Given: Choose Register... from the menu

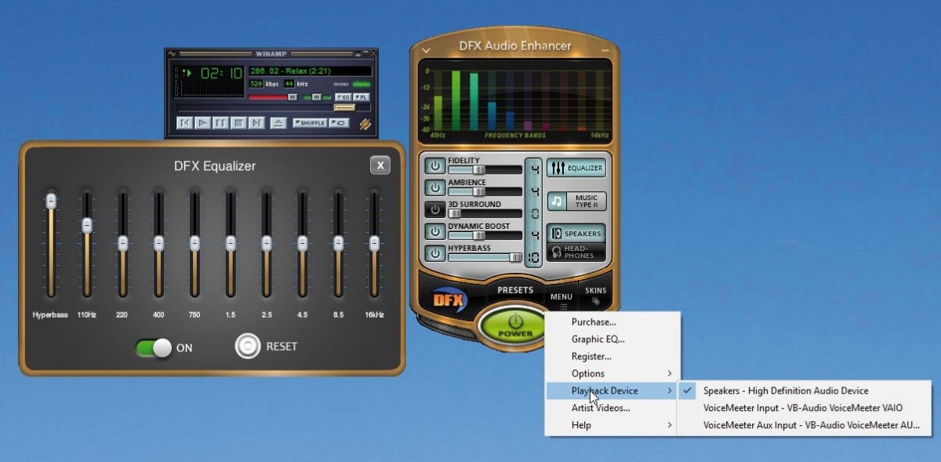Looking at the screenshot, I should [x=613, y=356].
